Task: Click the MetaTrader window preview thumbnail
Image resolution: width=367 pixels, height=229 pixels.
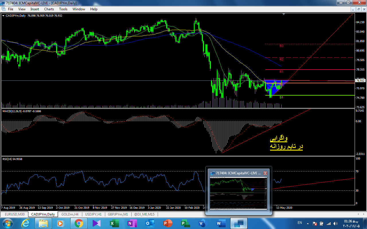Action: (x=238, y=193)
